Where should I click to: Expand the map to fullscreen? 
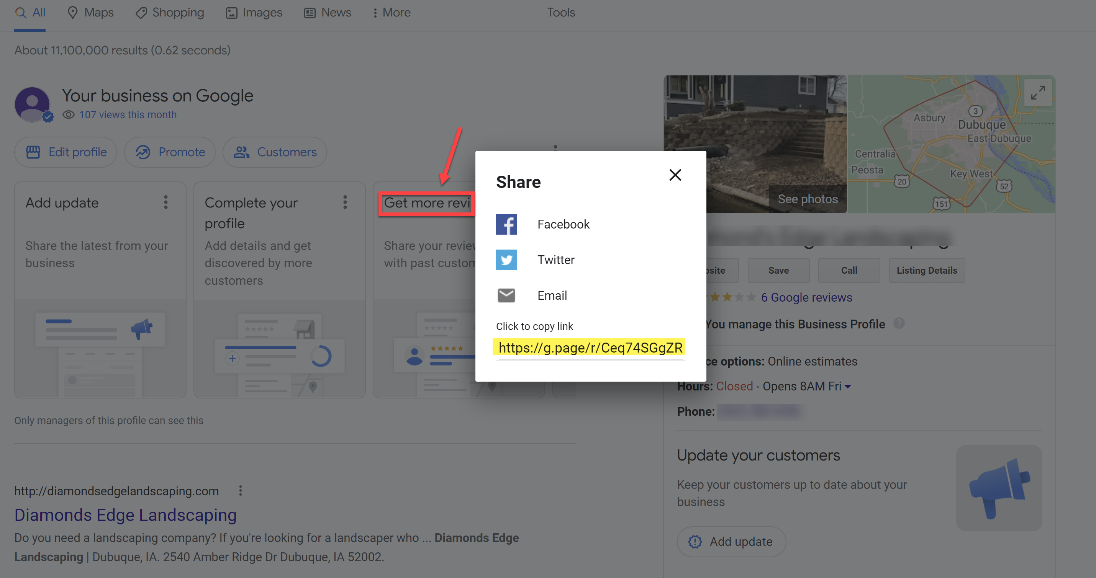(x=1039, y=92)
